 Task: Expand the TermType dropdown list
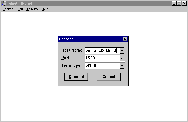[x=122, y=66]
